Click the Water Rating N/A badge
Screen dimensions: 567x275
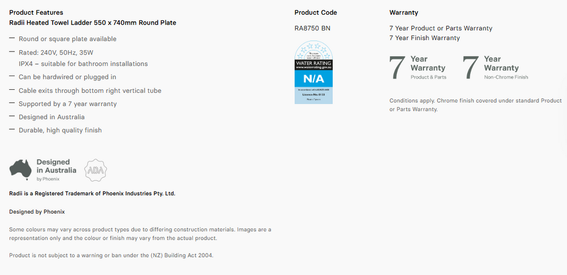pos(313,72)
